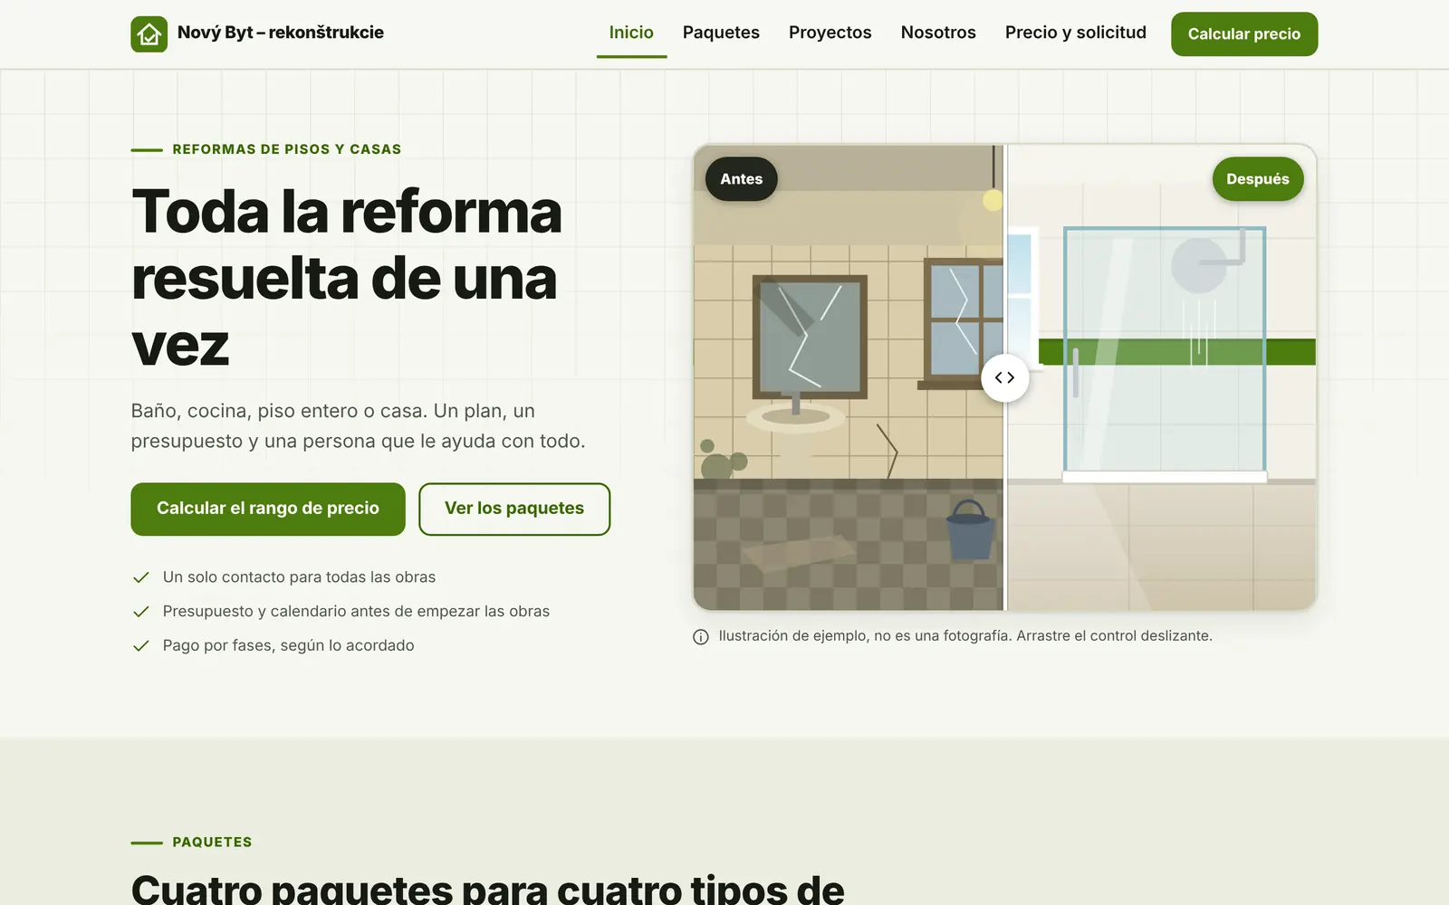The width and height of the screenshot is (1449, 905).
Task: Click 'Presupuesto y calendario antes de empezar las obras'
Action: [356, 612]
